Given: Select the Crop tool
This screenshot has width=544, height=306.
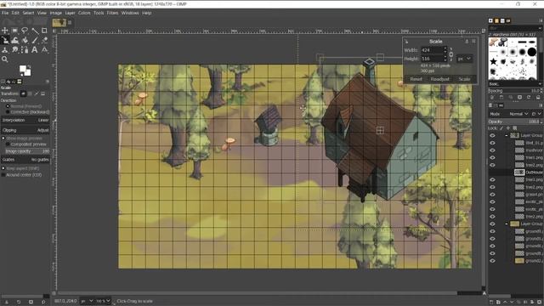Looking at the screenshot, I should click(x=44, y=31).
